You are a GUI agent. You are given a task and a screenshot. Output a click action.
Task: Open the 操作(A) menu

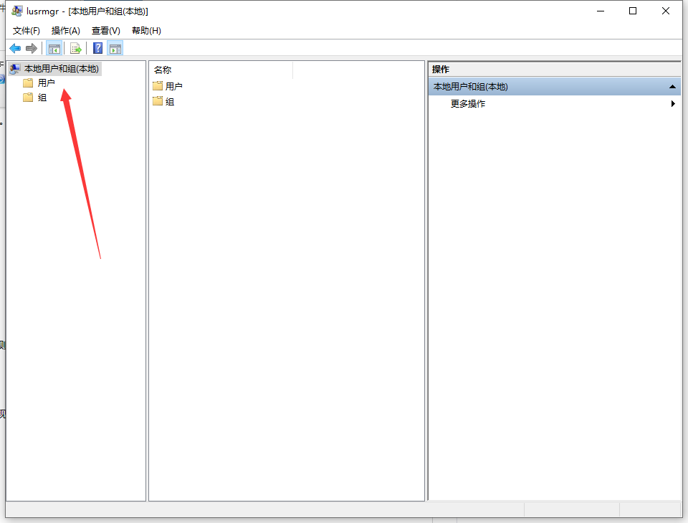click(66, 31)
